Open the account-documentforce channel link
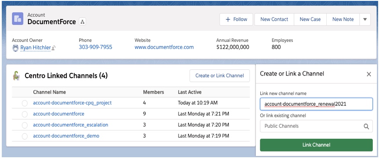This screenshot has width=379, height=159. click(59, 114)
